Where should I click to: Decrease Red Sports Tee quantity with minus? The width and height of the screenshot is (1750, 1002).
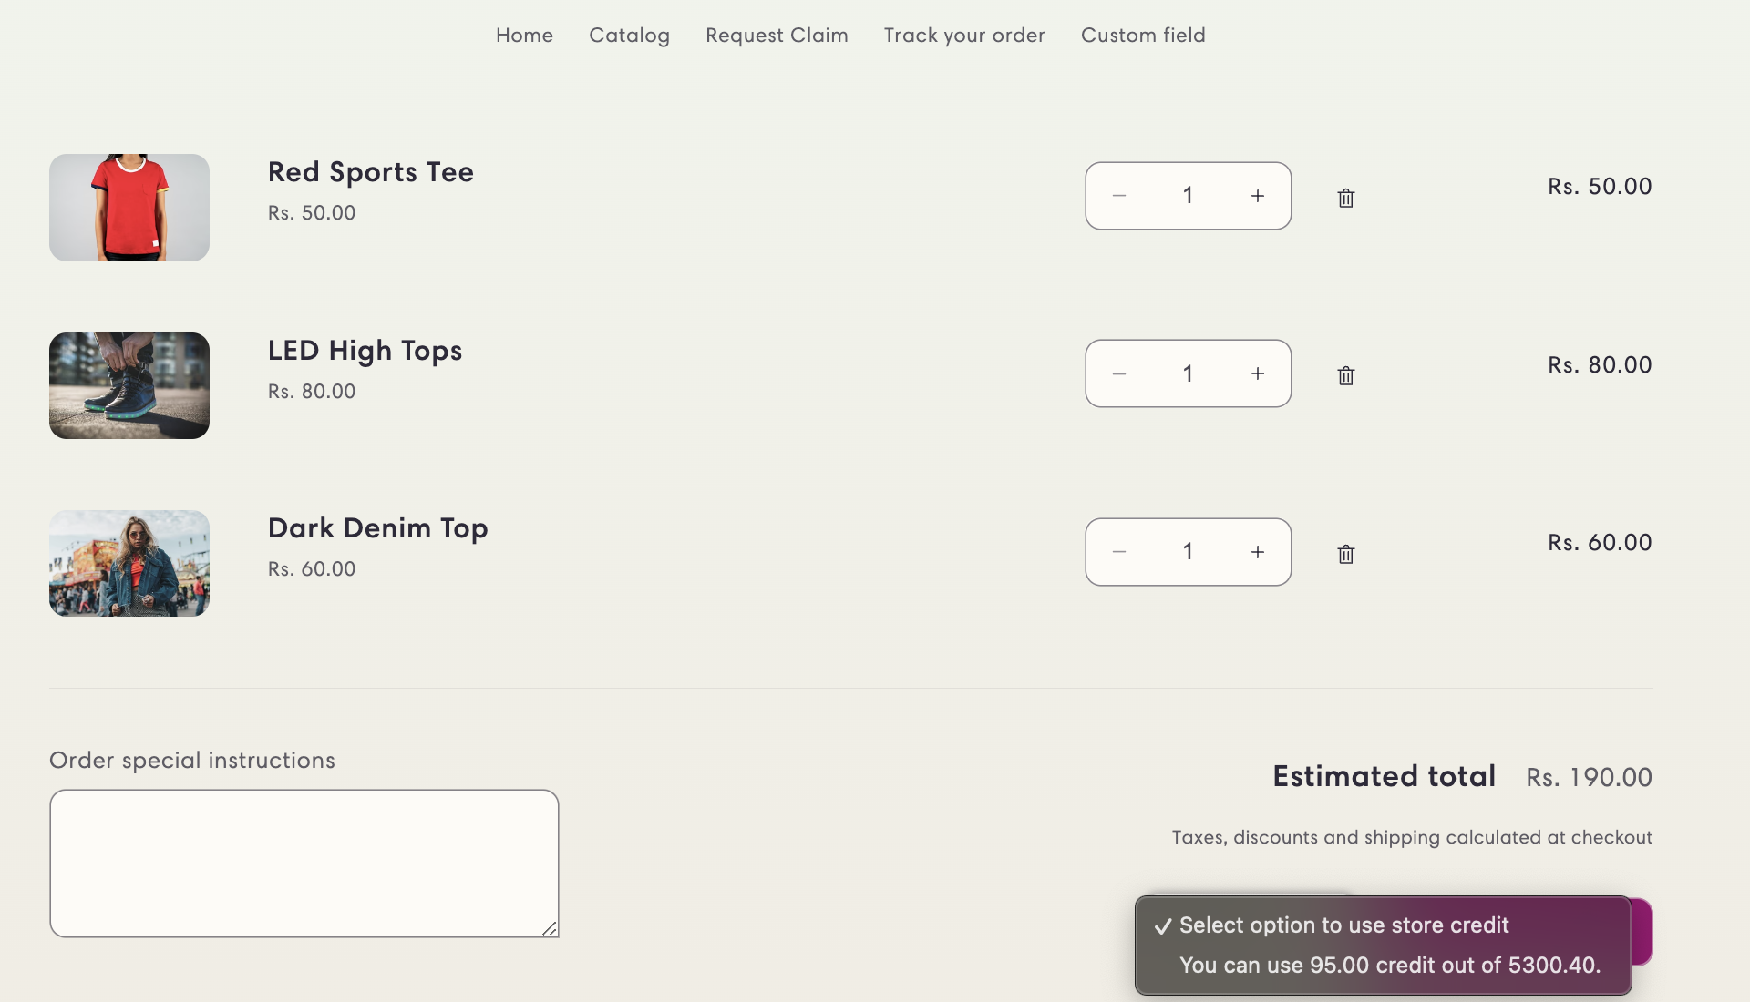click(x=1119, y=196)
